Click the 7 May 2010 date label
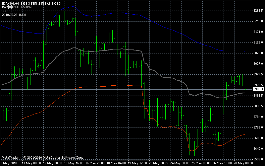 pyautogui.click(x=9, y=163)
